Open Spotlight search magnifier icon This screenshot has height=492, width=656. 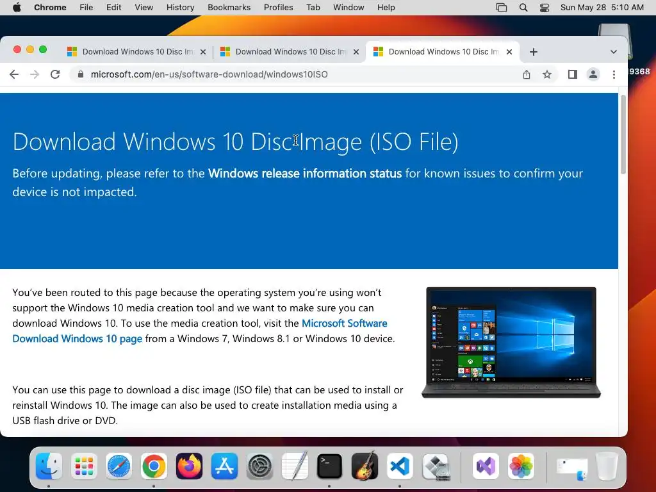click(523, 8)
